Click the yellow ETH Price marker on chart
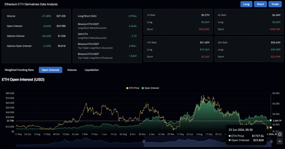 point(271,127)
